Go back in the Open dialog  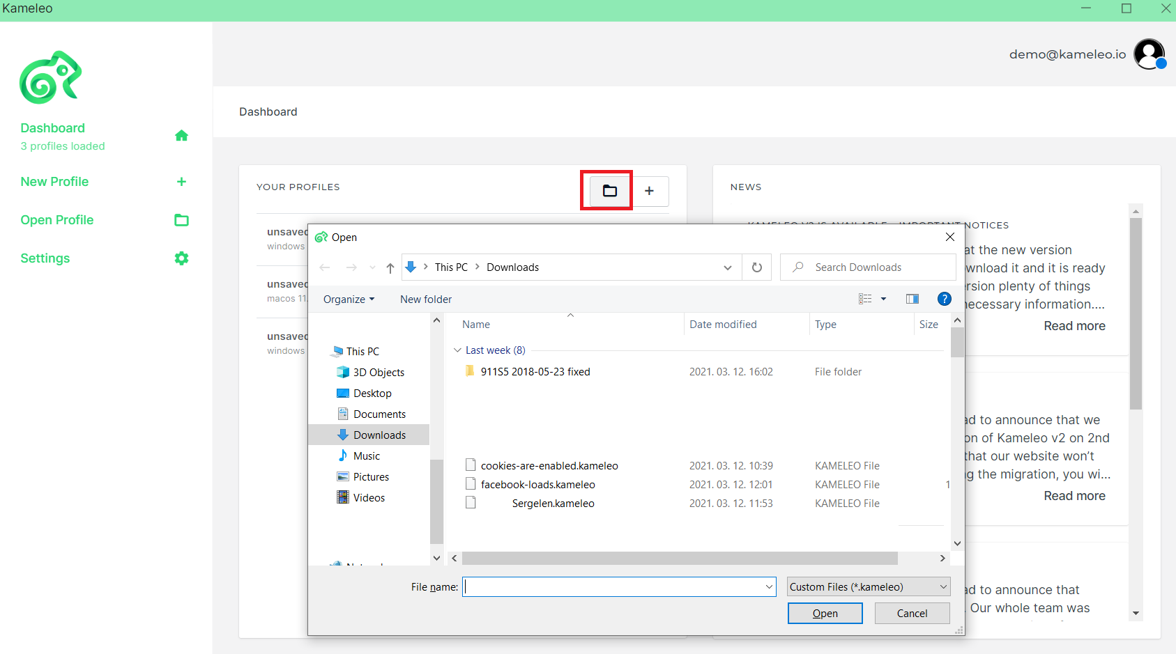pos(325,267)
